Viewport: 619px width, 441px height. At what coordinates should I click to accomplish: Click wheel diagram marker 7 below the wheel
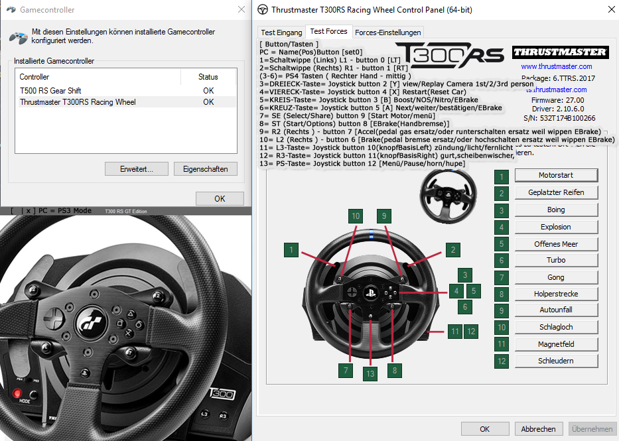coord(346,371)
